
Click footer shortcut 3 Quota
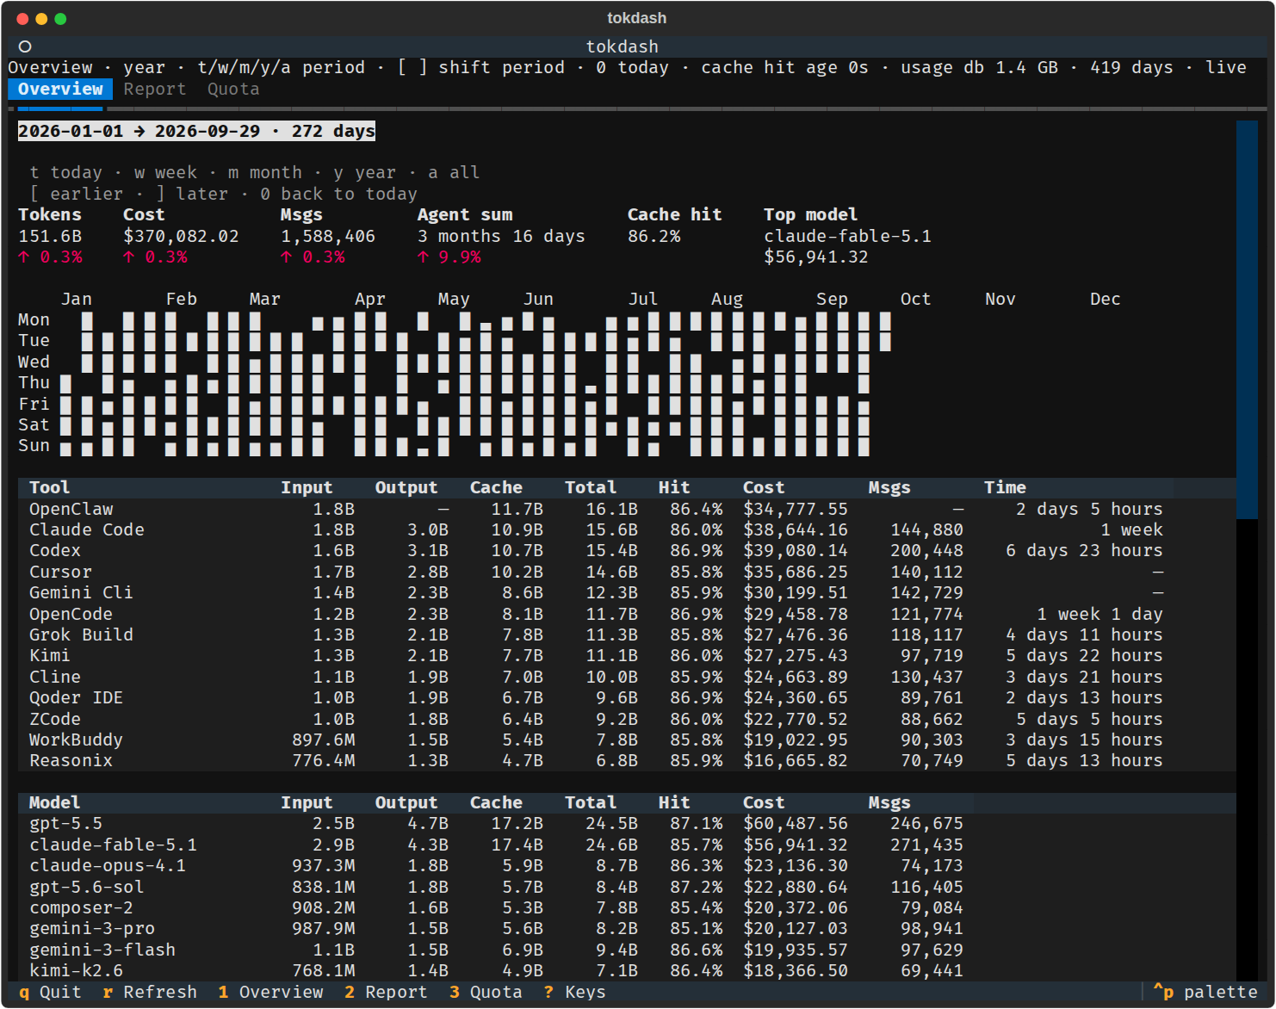(x=486, y=992)
